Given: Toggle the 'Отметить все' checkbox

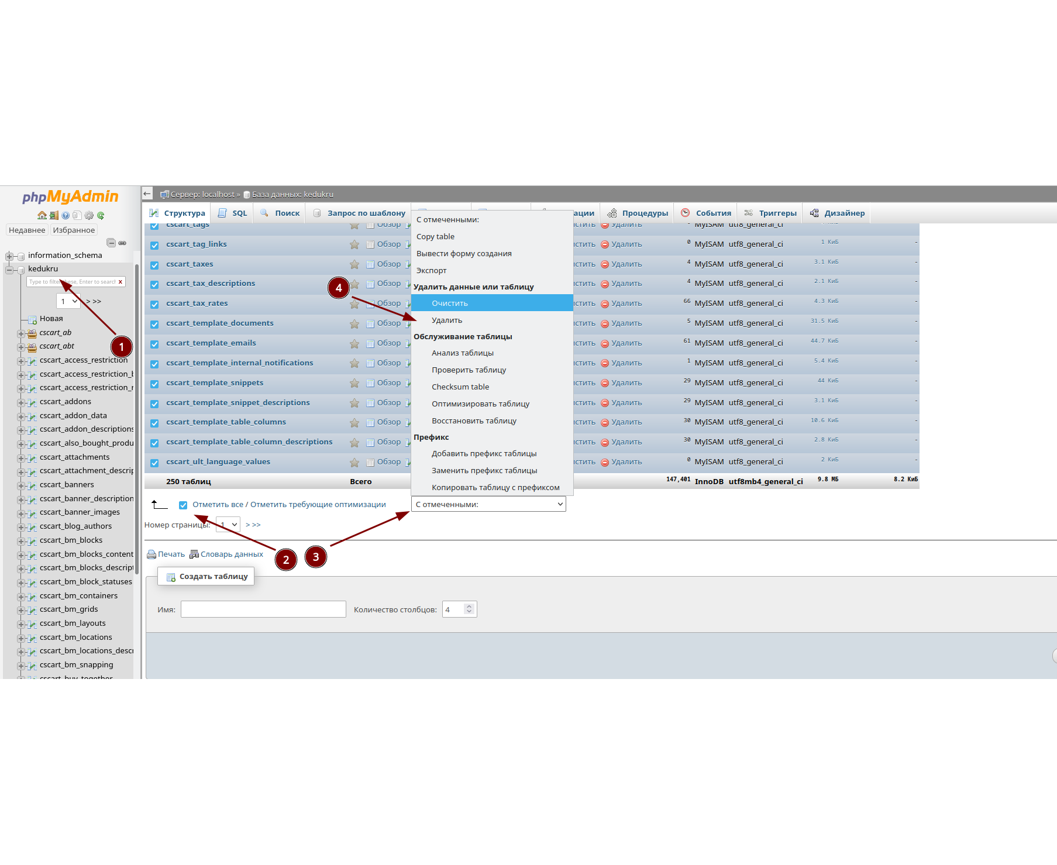Looking at the screenshot, I should (183, 505).
